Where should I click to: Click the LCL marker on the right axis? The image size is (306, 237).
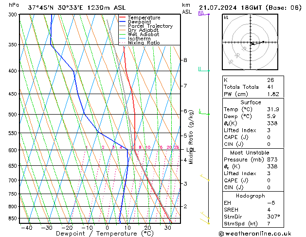[x=191, y=150]
